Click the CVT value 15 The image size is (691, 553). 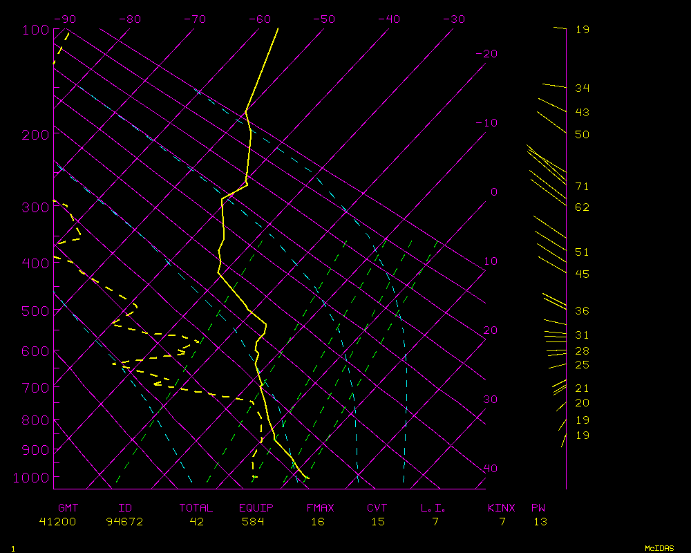[x=377, y=522]
